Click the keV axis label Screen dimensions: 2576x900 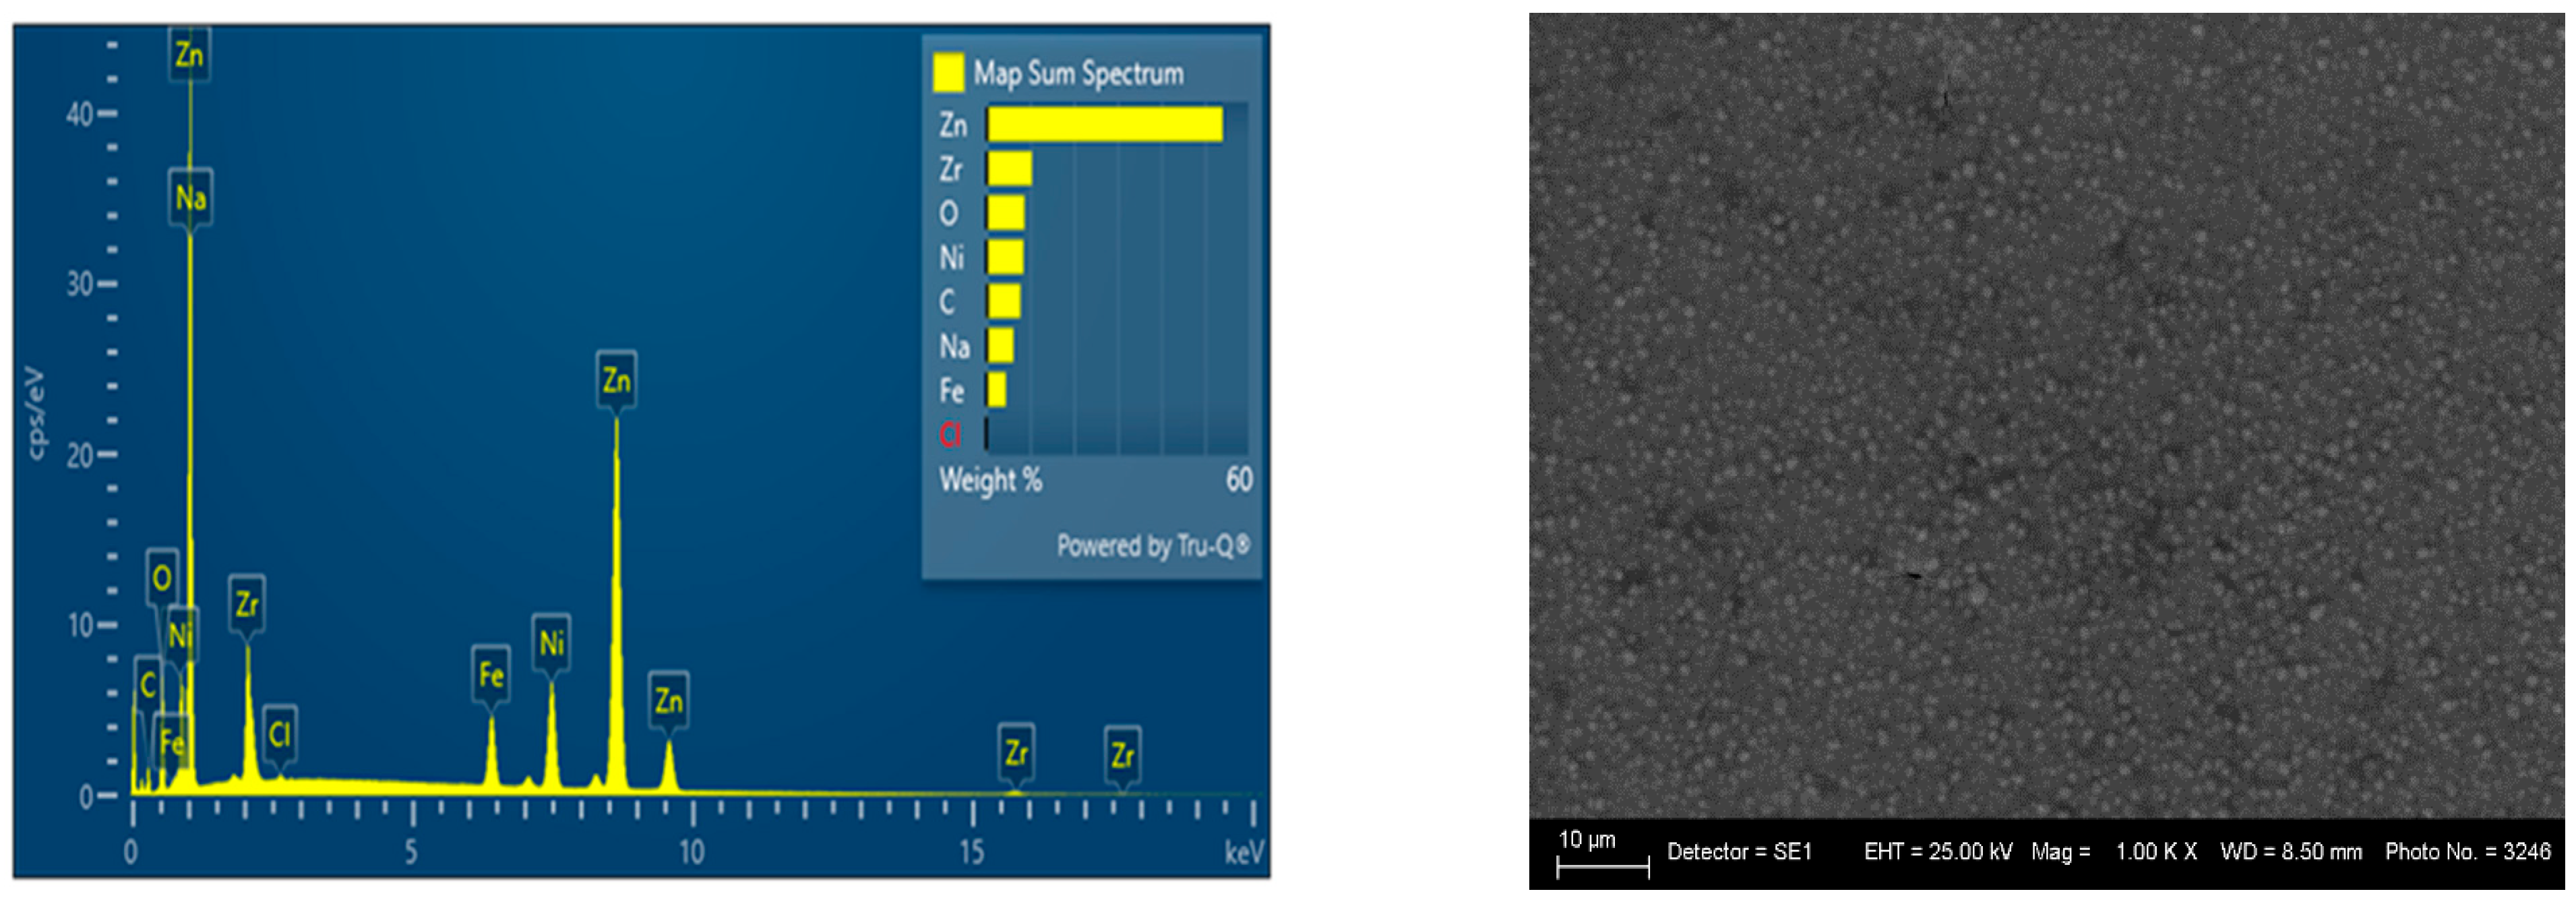(x=1243, y=852)
